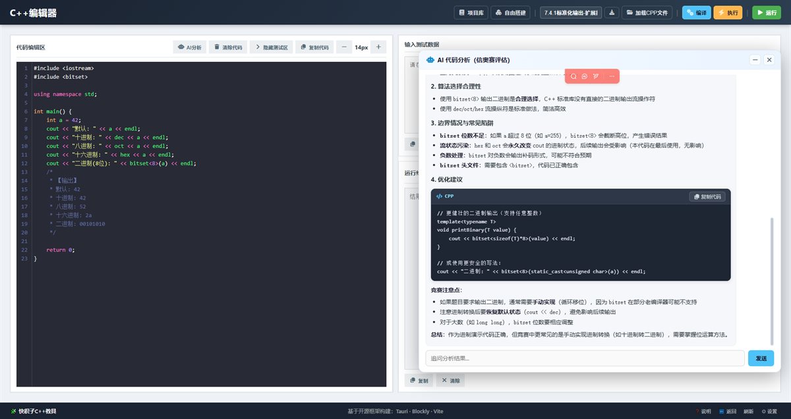Increase editor font size with plus
The height and width of the screenshot is (419, 791).
click(x=378, y=47)
